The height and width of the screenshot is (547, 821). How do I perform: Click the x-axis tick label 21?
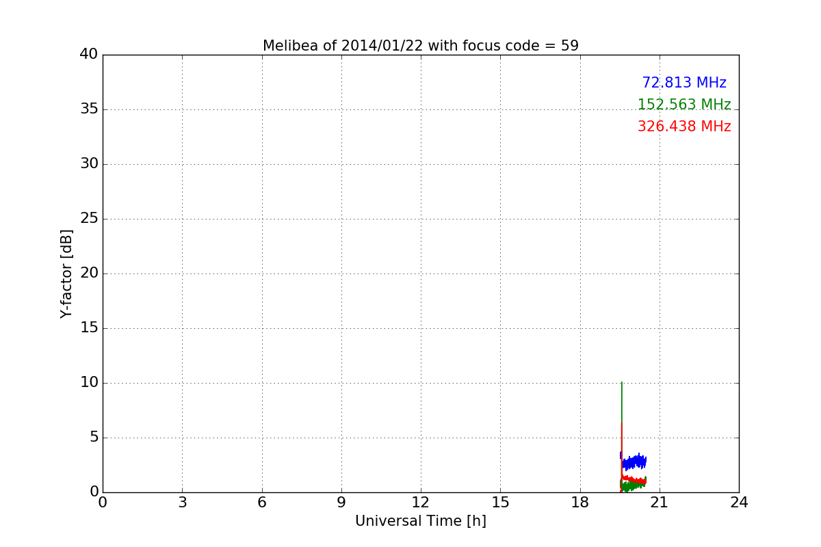point(660,503)
